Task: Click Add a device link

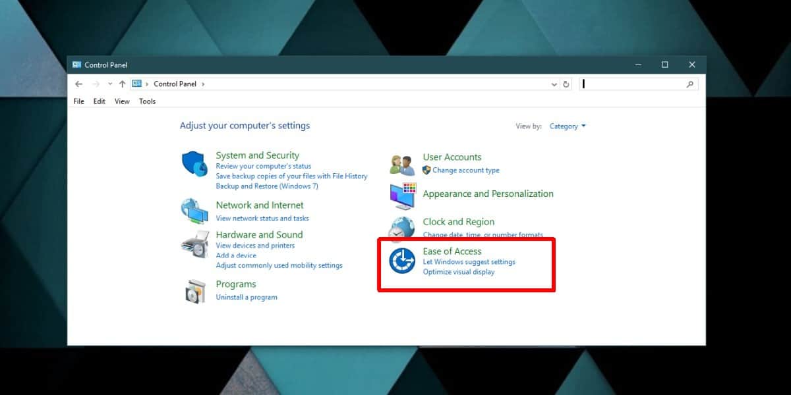Action: (x=236, y=255)
